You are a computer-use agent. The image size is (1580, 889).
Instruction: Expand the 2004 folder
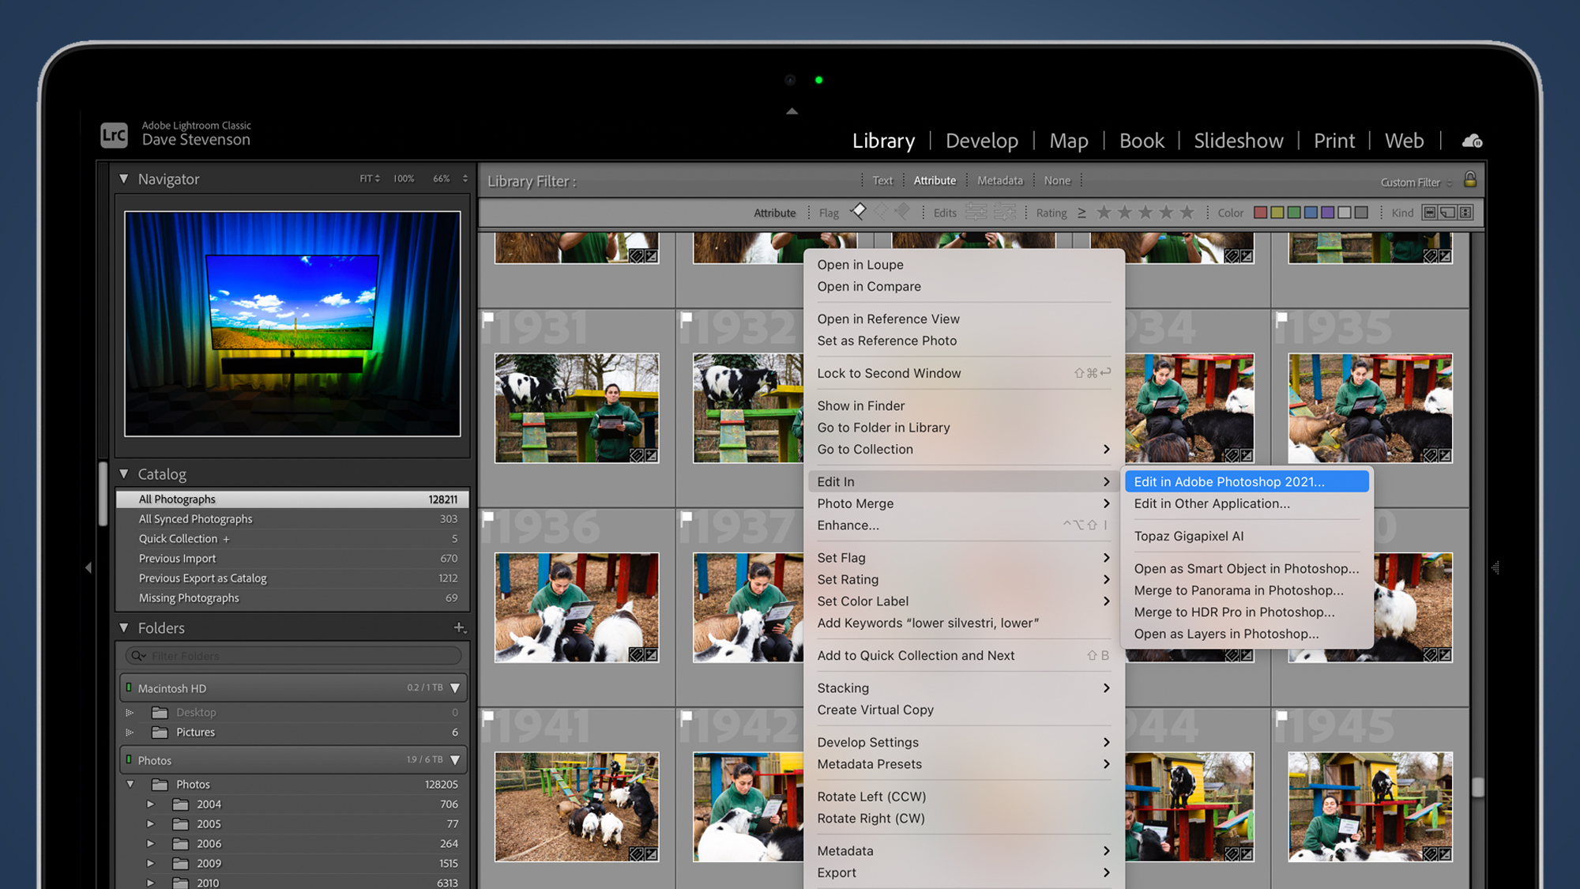150,804
